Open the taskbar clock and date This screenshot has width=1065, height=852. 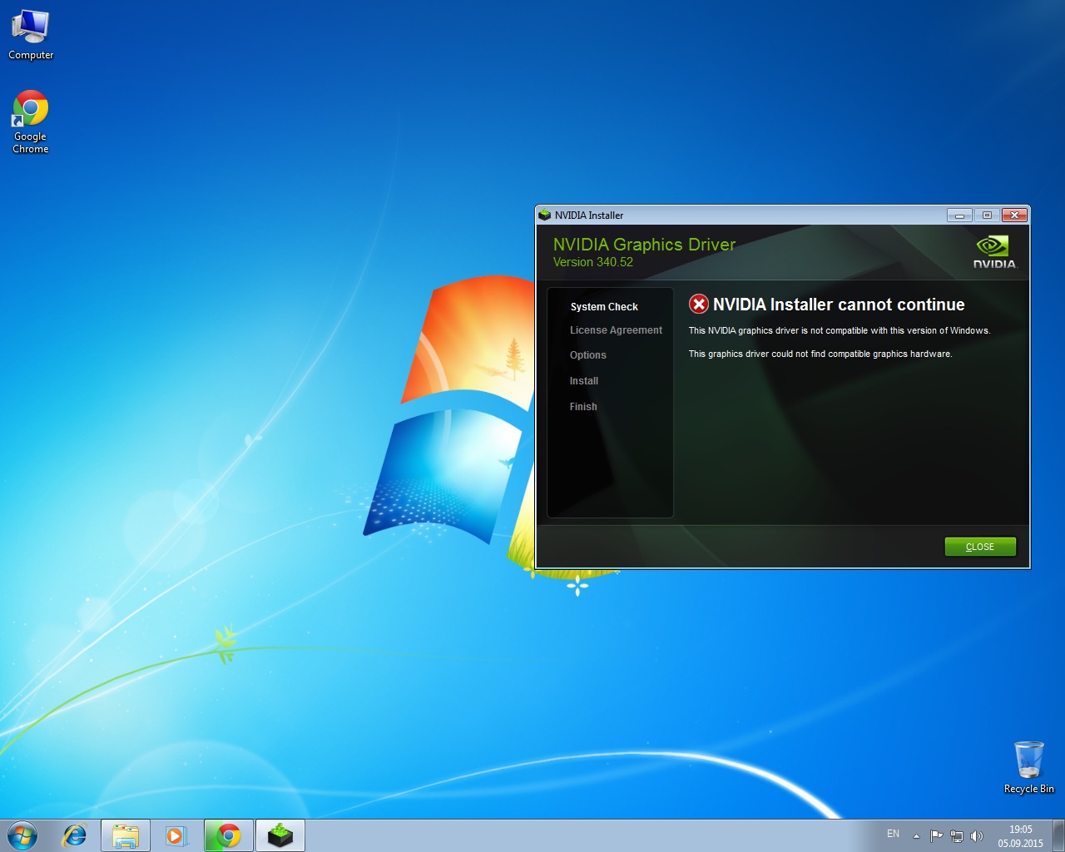click(x=1021, y=836)
